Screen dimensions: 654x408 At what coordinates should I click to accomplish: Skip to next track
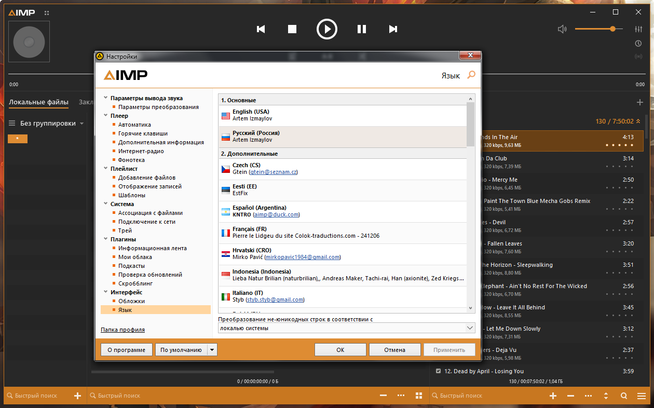click(x=393, y=29)
